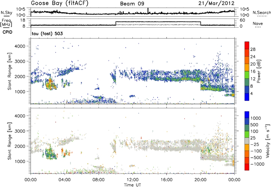Click the '18' frequency axis tick
This screenshot has height=187, width=271.
[x=23, y=20]
